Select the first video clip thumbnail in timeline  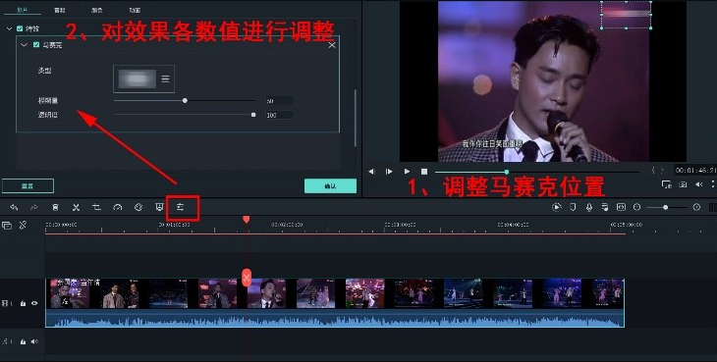[x=70, y=293]
